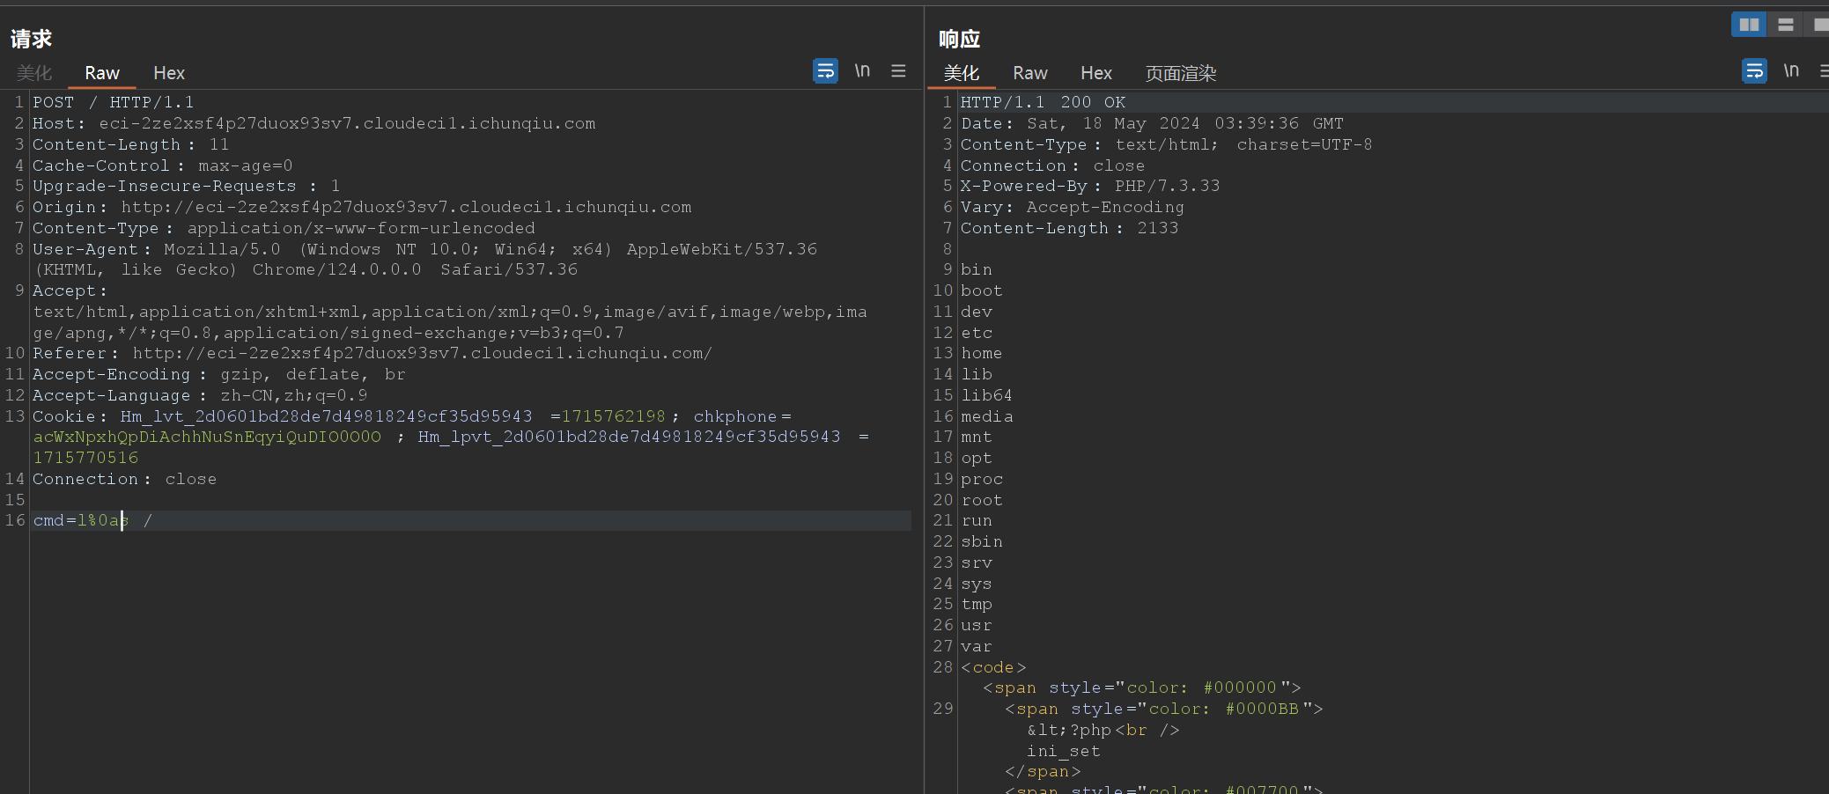Click 'Upgrade-Insecure-Requests: 1' header
This screenshot has height=794, width=1829.
coord(186,186)
